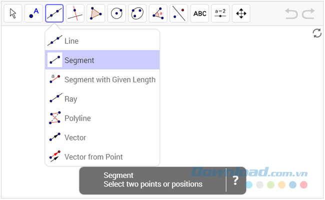
Task: Select the Move arrow tool
Action: pyautogui.click(x=13, y=13)
